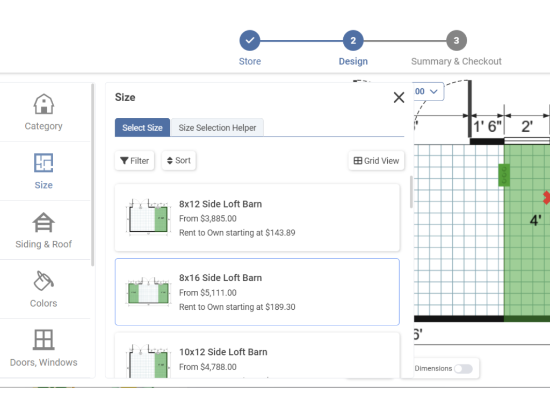This screenshot has height=413, width=550.
Task: Click the completed Store step checkmark
Action: pos(250,41)
